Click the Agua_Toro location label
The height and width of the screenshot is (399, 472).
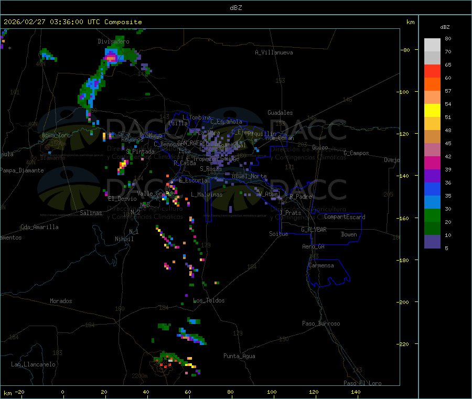56,135
